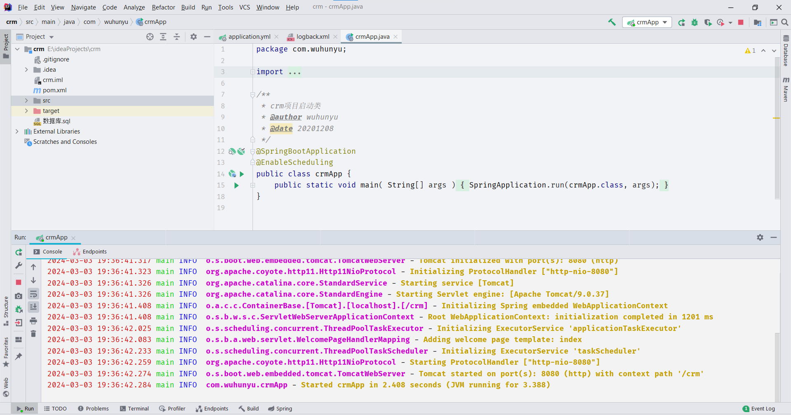Click wuhunyu breadcrumb in navigation bar

(116, 22)
